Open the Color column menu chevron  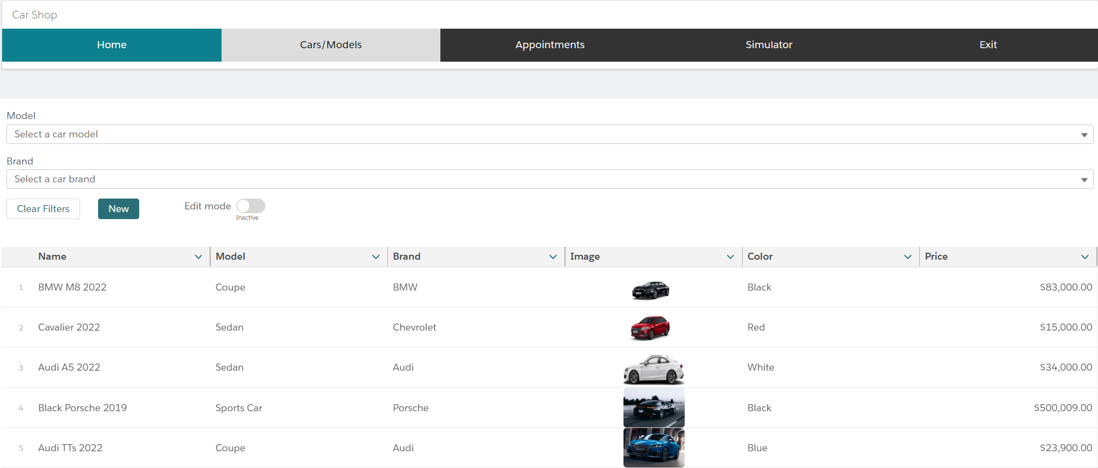[x=908, y=257]
